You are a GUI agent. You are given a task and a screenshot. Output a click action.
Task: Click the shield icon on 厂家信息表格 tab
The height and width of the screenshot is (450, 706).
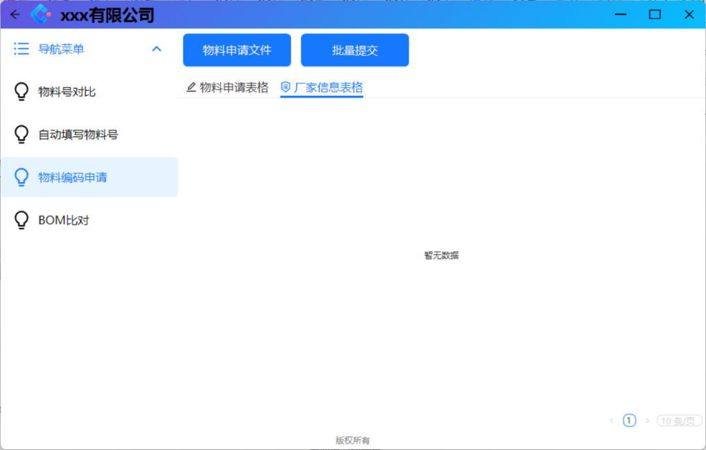point(286,87)
